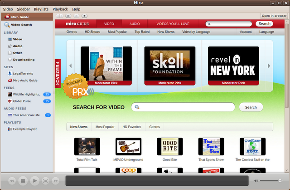Open the Video library

pos(27,39)
